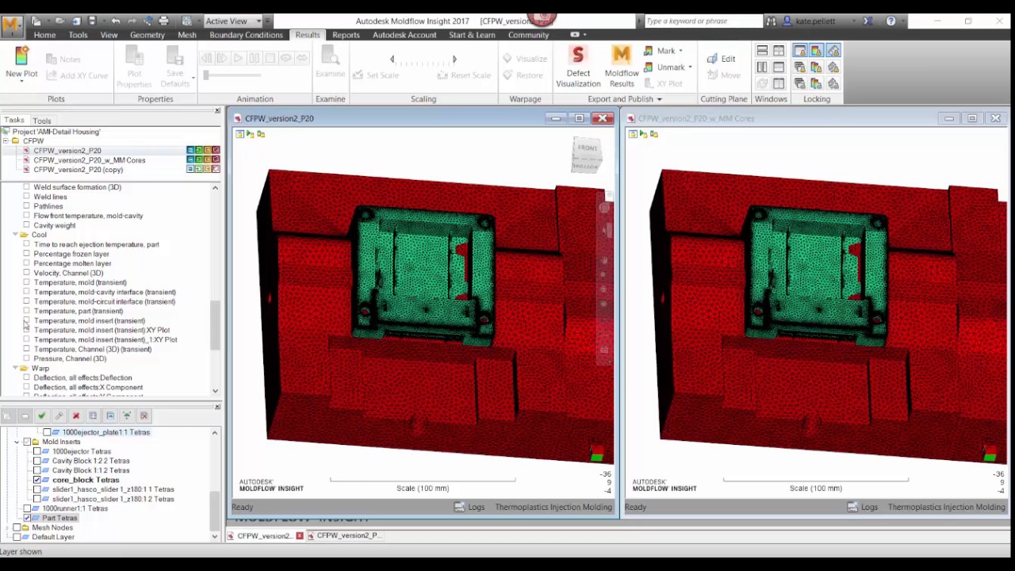1015x571 pixels.
Task: Click the red X layer toolbar icon
Action: 76,416
